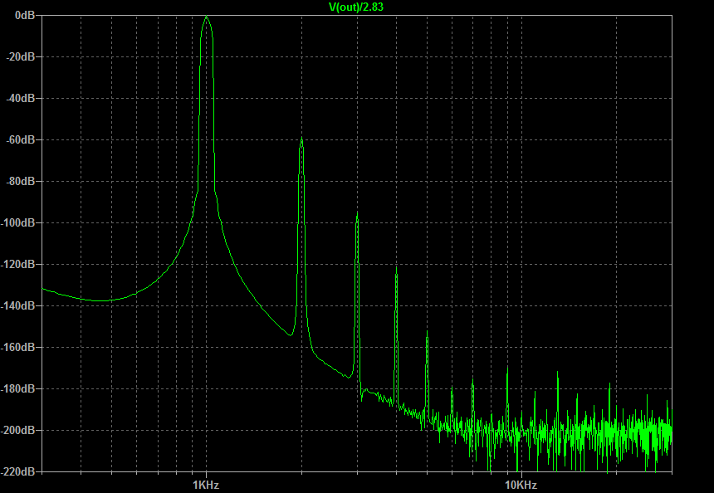Click the -180dB axis label

pos(18,388)
